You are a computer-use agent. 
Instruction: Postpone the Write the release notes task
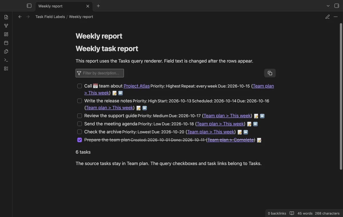click(145, 108)
